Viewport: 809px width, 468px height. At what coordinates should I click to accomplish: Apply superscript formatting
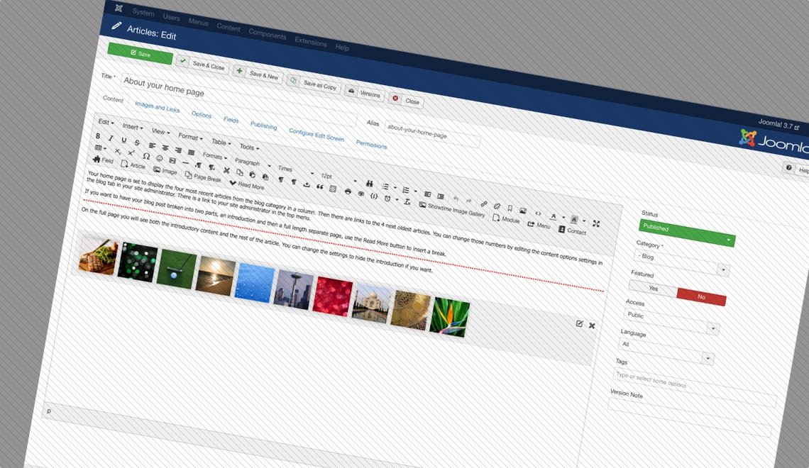click(x=131, y=153)
